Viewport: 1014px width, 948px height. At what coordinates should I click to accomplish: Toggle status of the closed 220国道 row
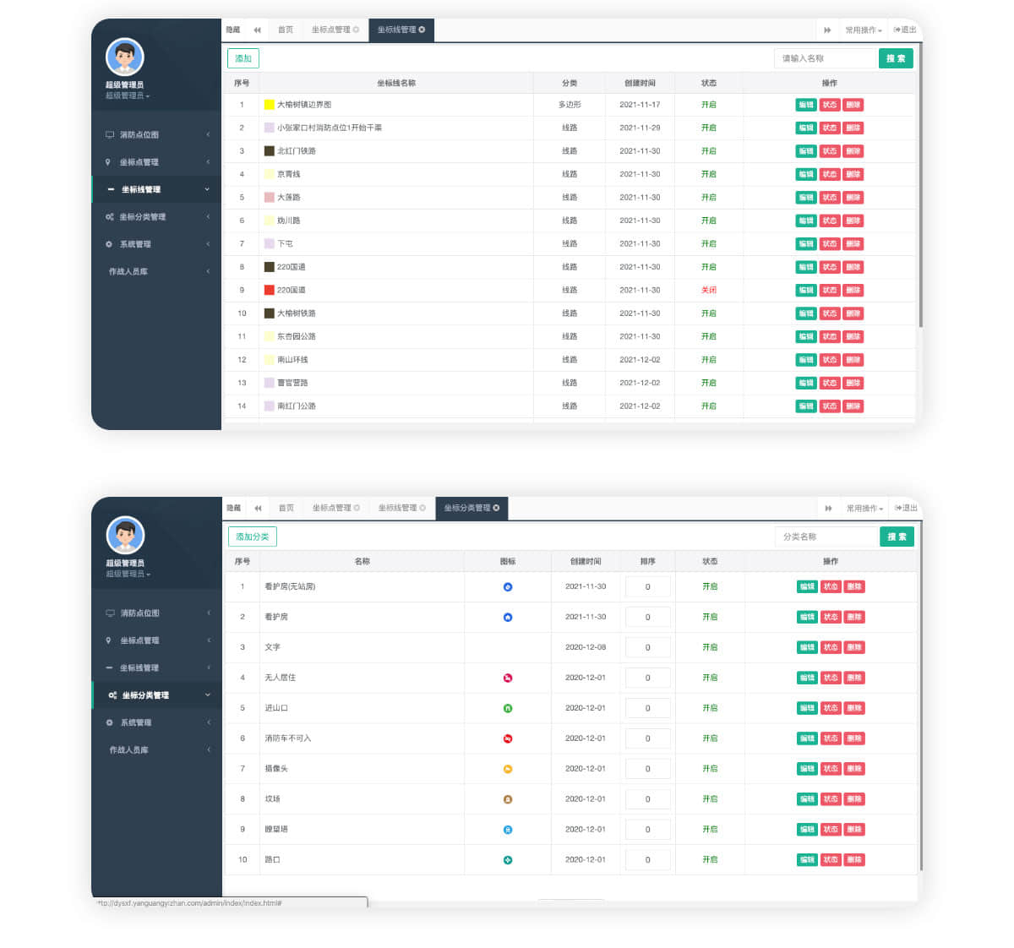coord(829,290)
